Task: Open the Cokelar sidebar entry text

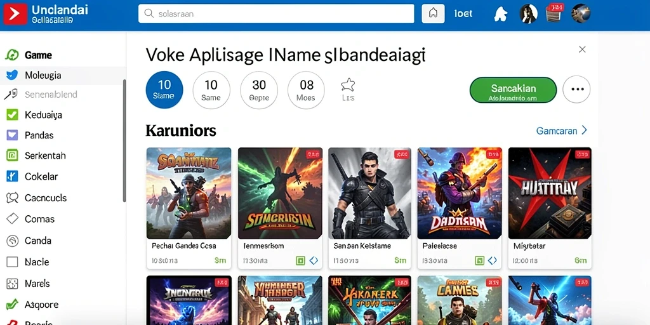Action: point(41,176)
